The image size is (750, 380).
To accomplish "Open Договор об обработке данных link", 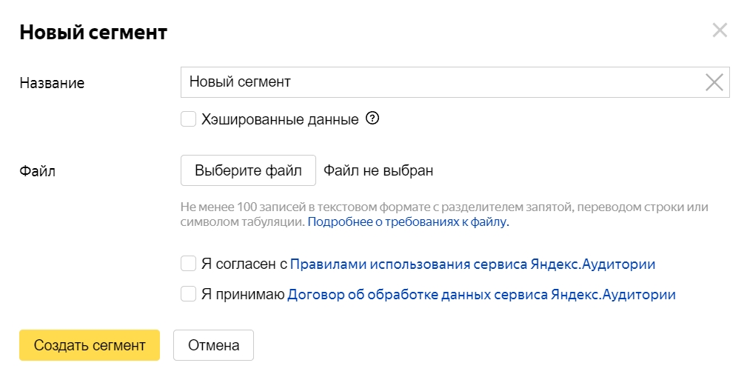I will click(x=481, y=294).
